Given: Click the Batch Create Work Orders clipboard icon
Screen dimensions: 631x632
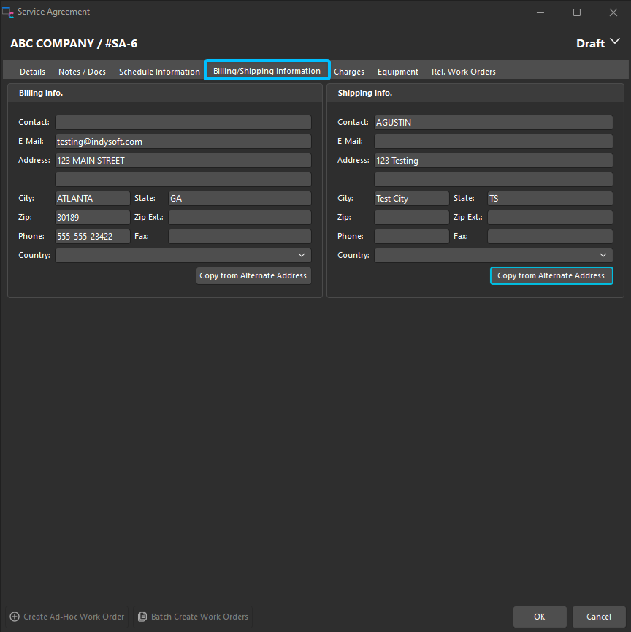Looking at the screenshot, I should tap(142, 617).
